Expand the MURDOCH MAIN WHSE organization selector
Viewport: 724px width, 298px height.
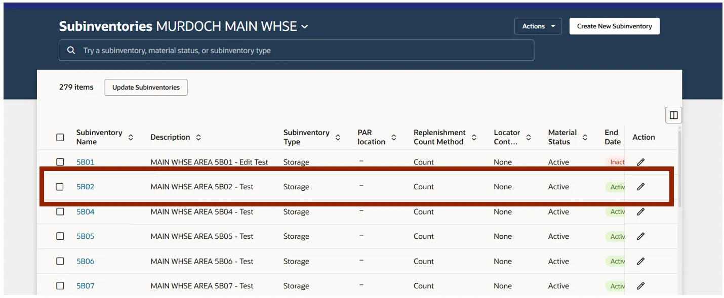(x=304, y=26)
